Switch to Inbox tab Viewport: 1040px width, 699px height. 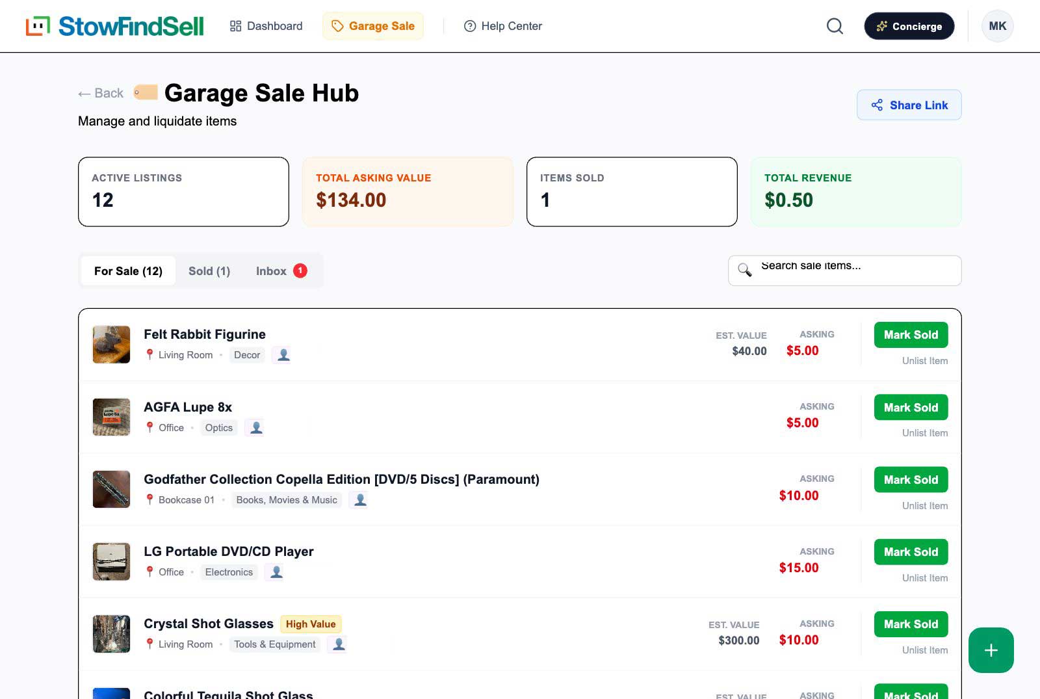point(281,270)
